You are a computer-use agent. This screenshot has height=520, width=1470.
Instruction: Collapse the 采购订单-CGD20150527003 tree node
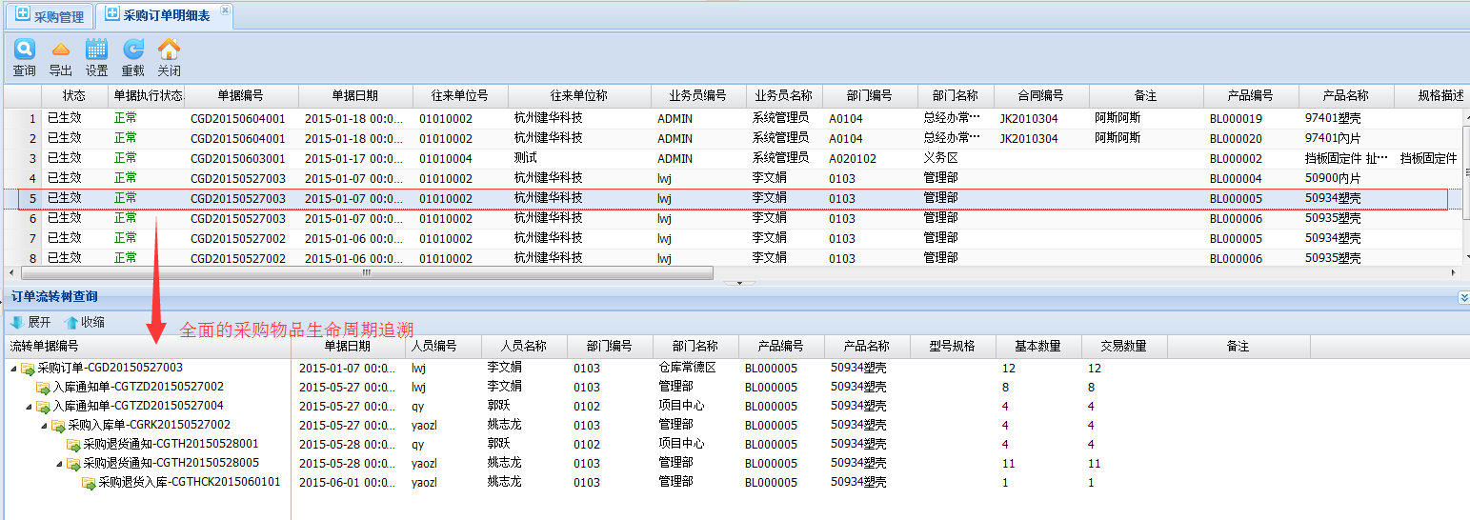click(13, 369)
